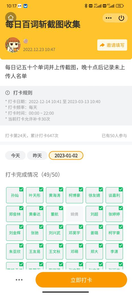Tap the 打卡完成情况 (49/50) heading

[33, 175]
